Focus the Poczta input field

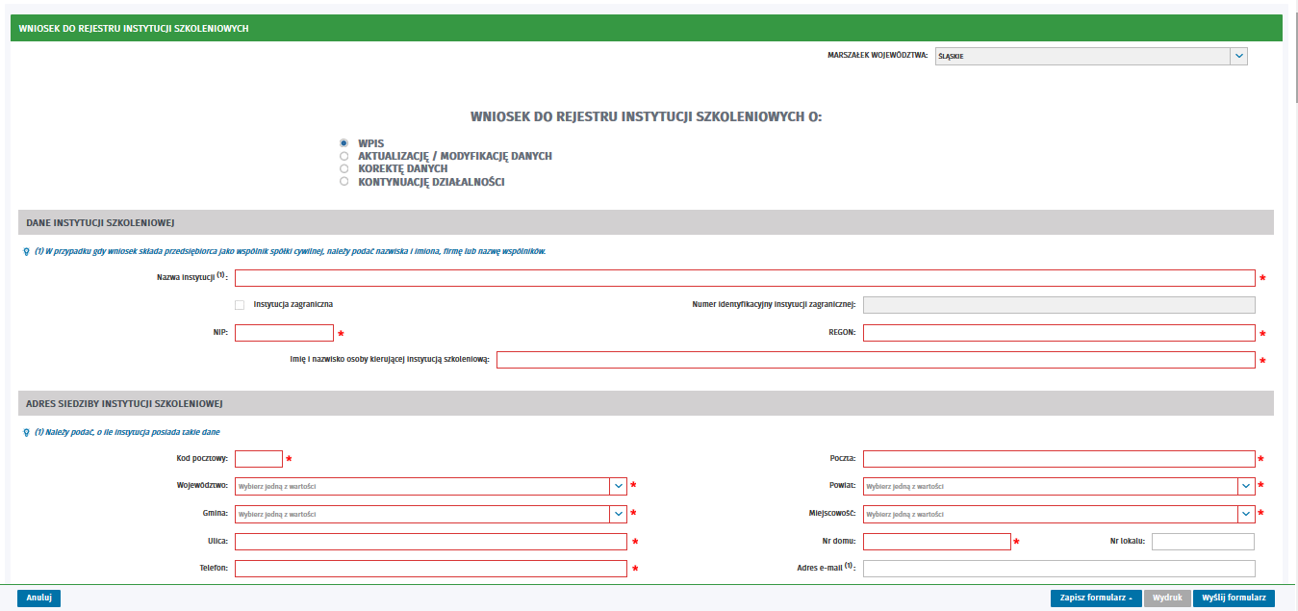coord(1059,459)
